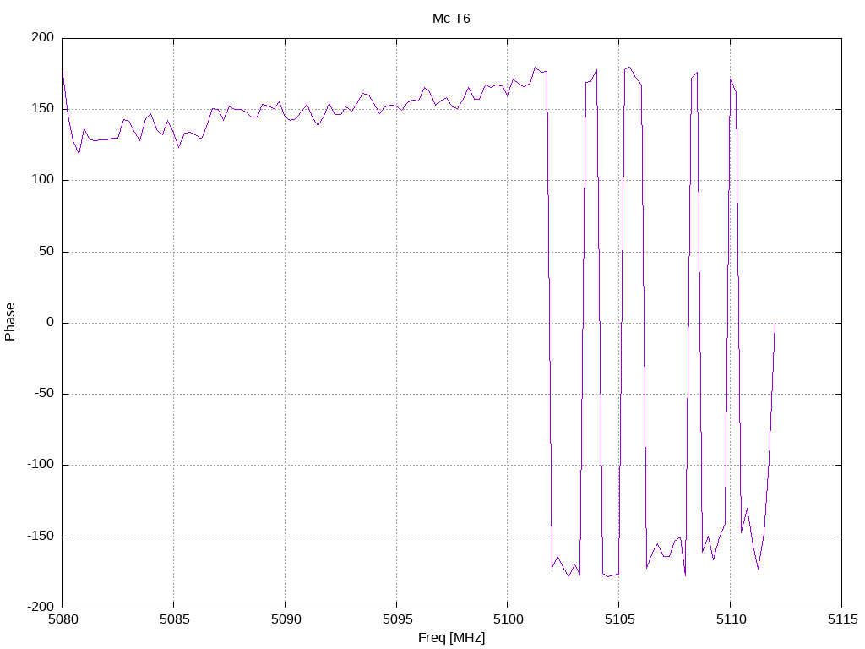Click the y-axis tick label 150
The image size is (865, 649).
click(x=43, y=109)
